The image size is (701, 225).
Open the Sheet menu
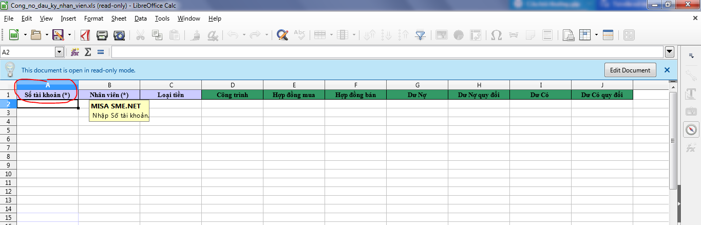coord(119,18)
